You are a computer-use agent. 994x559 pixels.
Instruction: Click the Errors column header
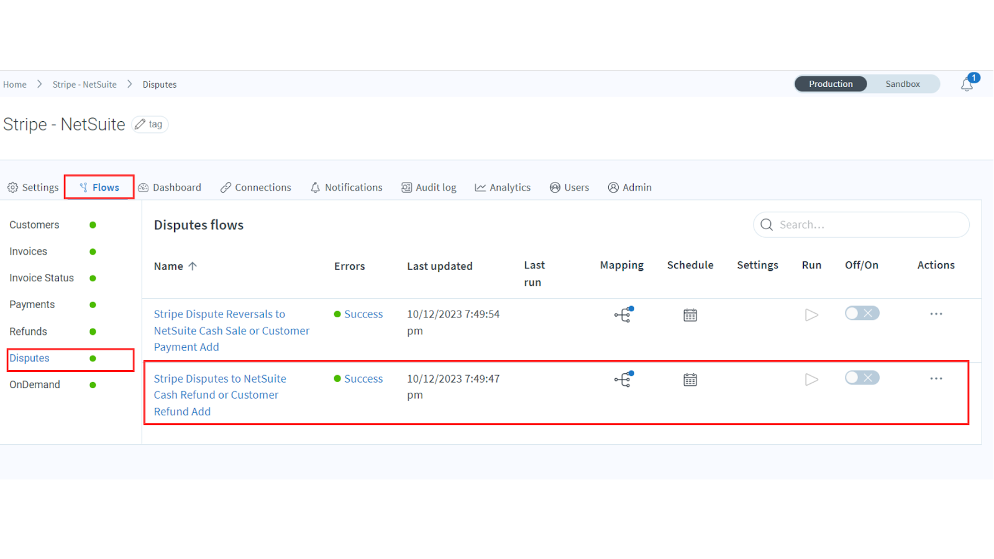click(350, 266)
